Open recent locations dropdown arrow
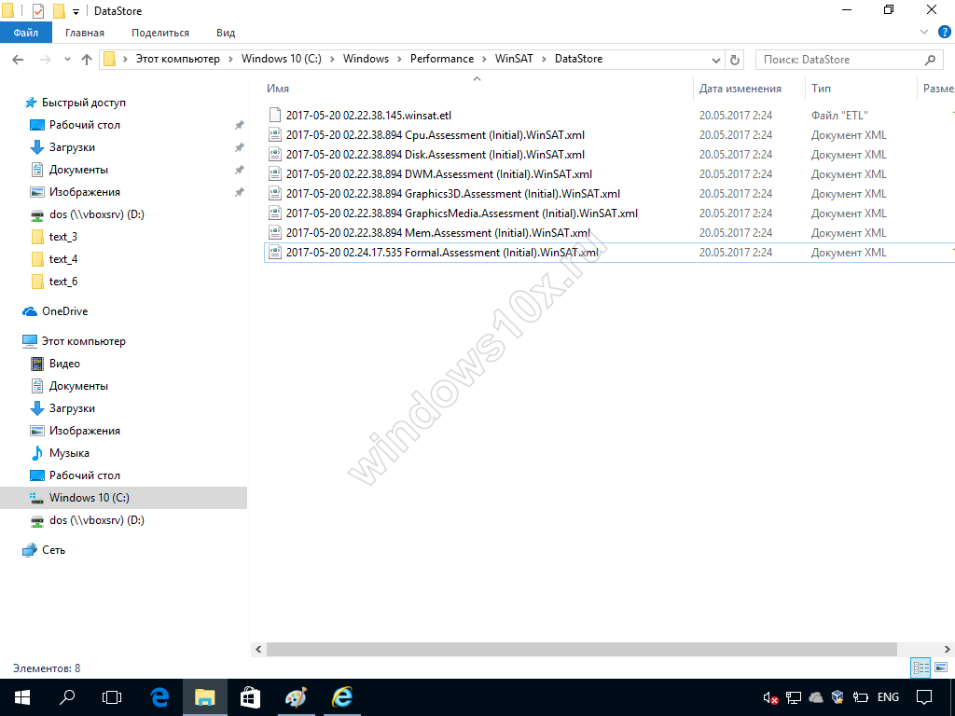Screen dimensions: 955x716 pyautogui.click(x=67, y=60)
